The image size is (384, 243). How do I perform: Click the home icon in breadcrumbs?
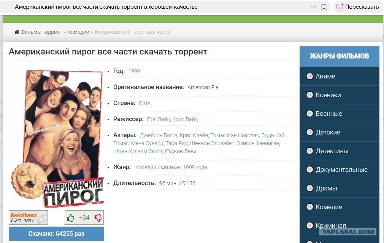click(17, 32)
